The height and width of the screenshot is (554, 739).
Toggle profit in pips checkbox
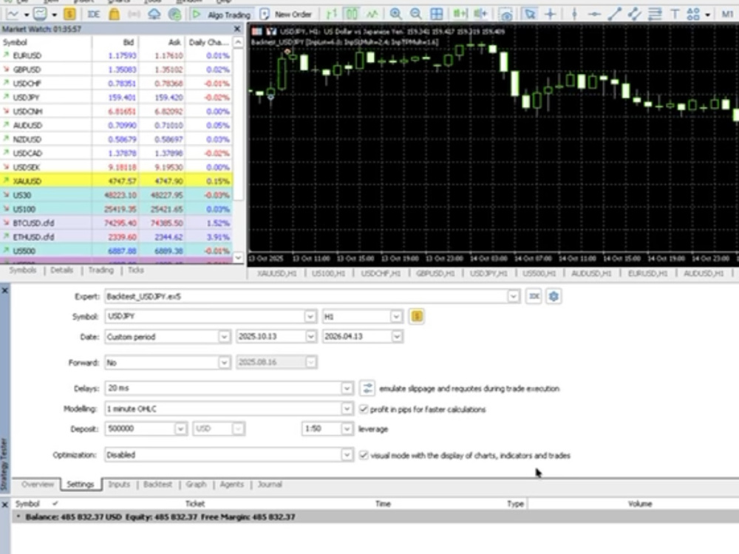coord(364,409)
